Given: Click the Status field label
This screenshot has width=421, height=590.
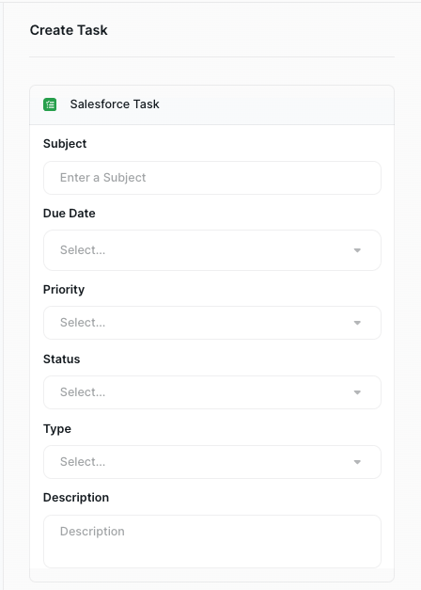Looking at the screenshot, I should point(62,359).
